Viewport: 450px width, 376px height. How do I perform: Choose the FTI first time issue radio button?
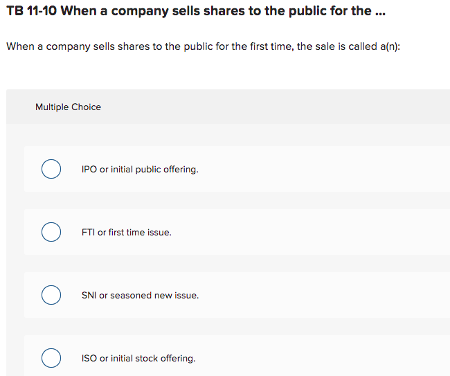coord(51,232)
